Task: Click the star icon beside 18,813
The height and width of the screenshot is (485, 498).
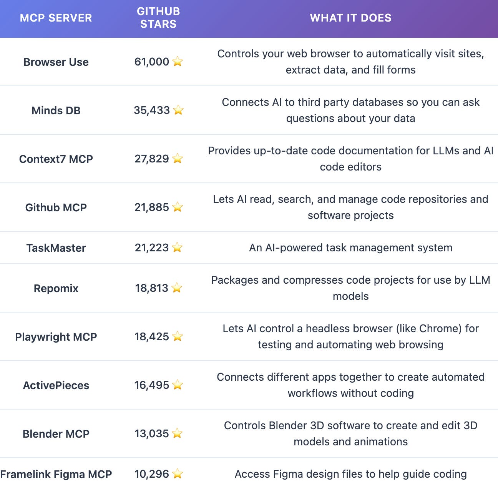Action: pyautogui.click(x=177, y=288)
